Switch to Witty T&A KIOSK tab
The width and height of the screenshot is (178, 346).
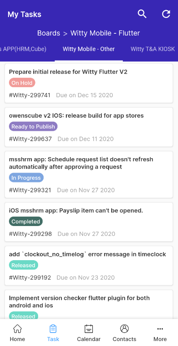click(152, 49)
